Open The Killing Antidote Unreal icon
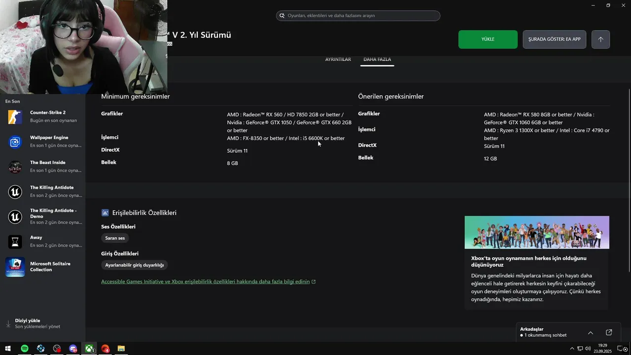 [x=15, y=192]
